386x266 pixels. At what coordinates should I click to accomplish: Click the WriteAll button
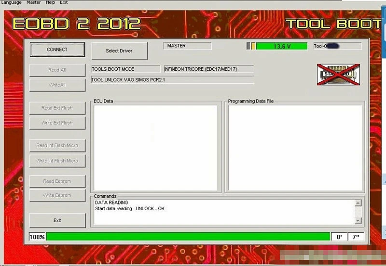(x=57, y=85)
